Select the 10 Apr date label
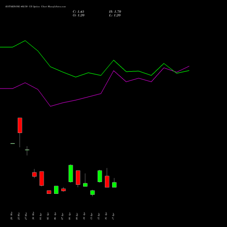This screenshot has height=227, width=227. [84, 216]
